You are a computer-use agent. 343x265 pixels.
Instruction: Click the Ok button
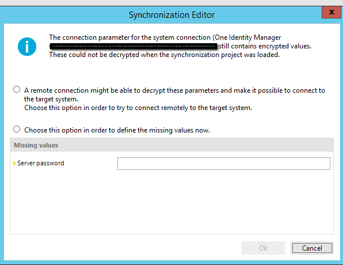pyautogui.click(x=263, y=248)
